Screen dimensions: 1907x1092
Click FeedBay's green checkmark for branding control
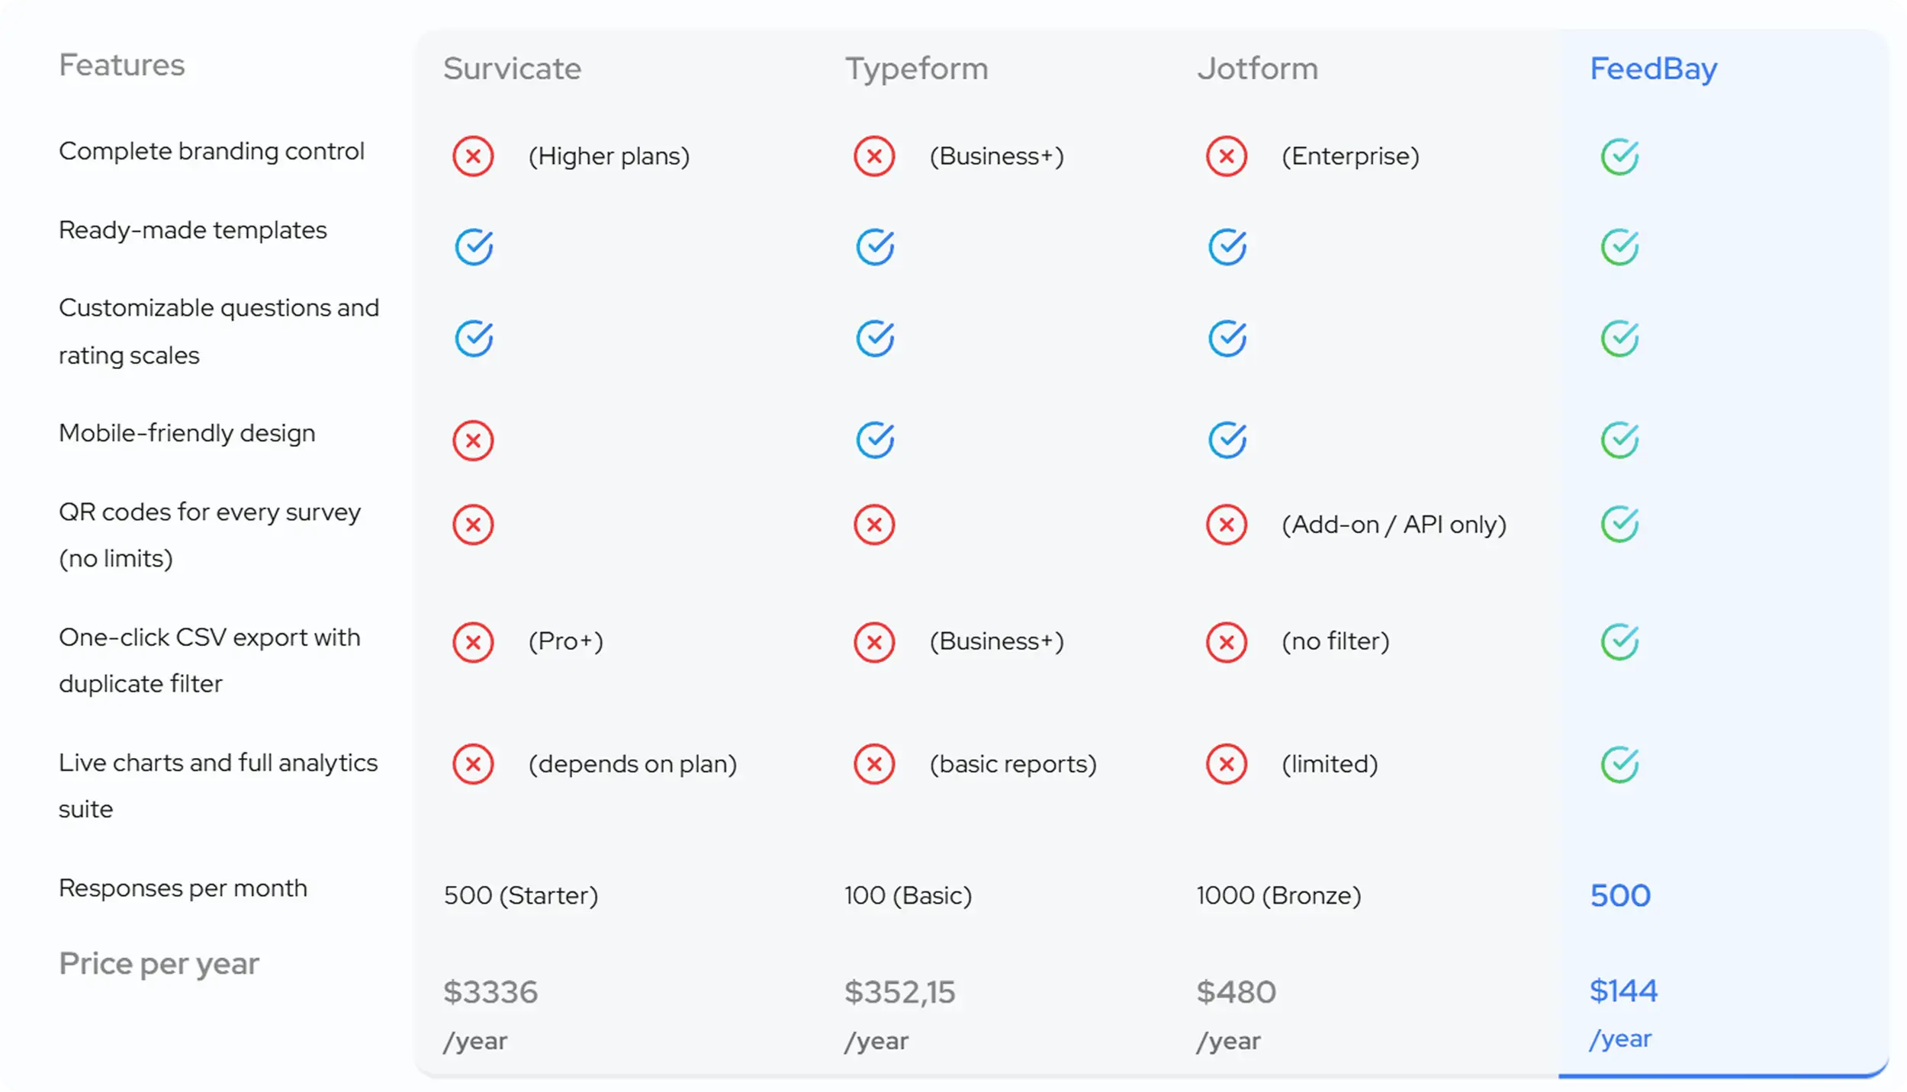(x=1619, y=156)
